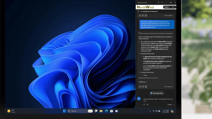212x119 pixels.
Task: Open Wi-Fi network settings in tray
Action: click(154, 111)
